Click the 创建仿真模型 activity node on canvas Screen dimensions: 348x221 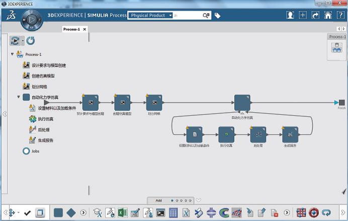(122, 103)
